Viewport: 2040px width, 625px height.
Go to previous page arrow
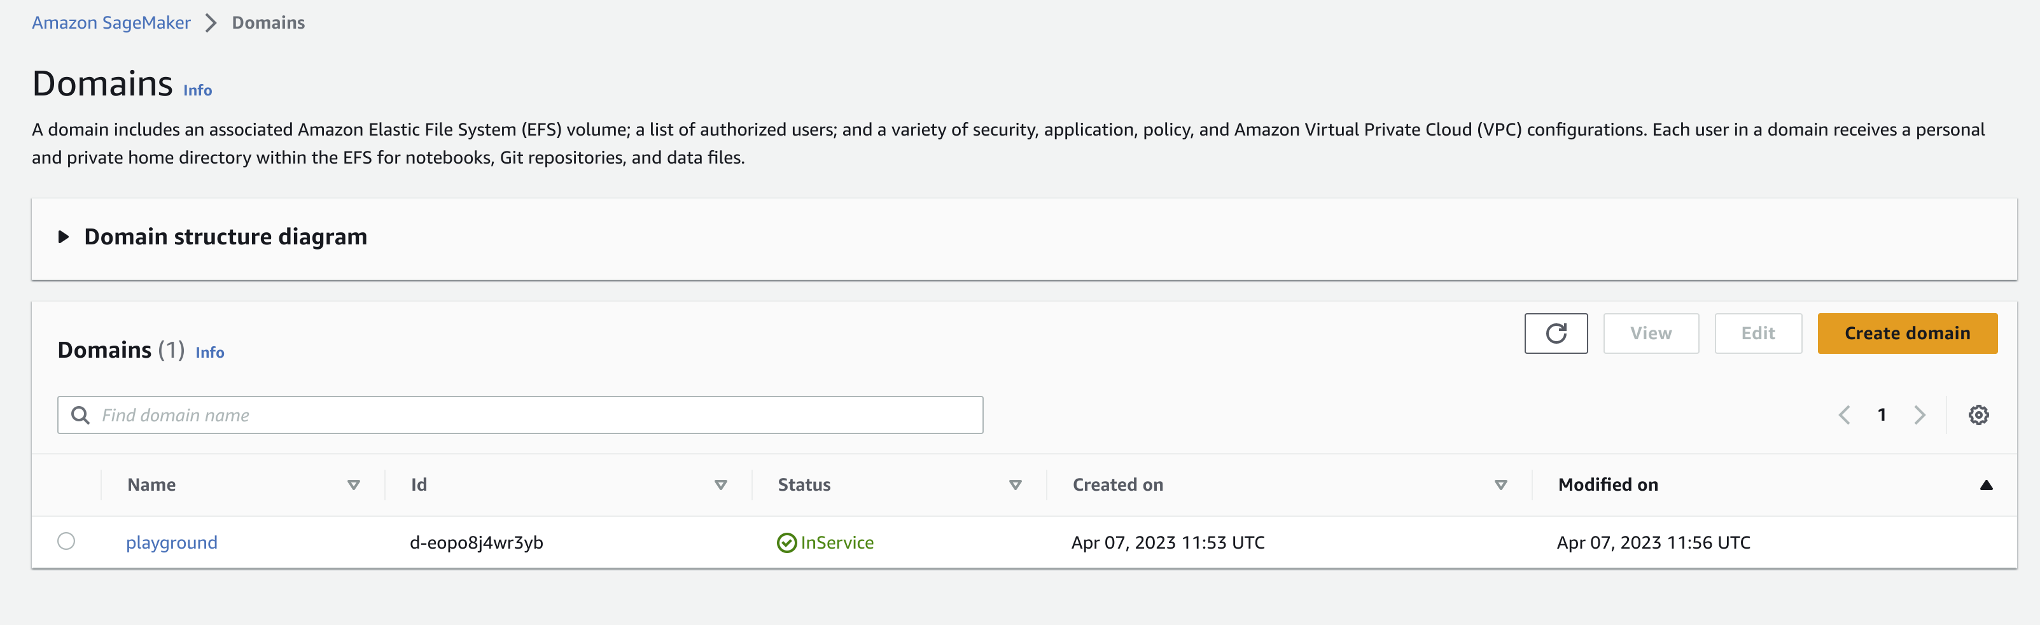coord(1843,415)
